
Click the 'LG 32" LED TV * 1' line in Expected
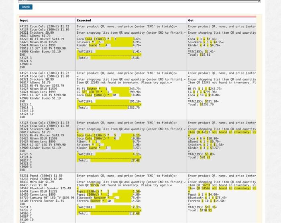[109, 92]
